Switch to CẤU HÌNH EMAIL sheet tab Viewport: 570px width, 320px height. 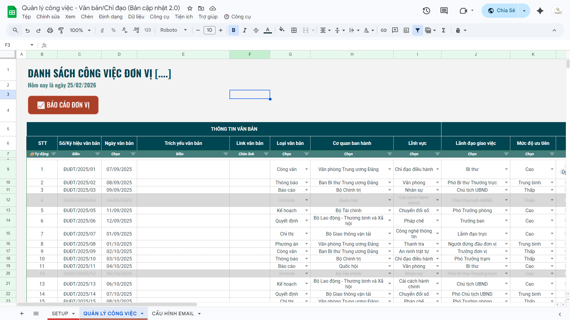(x=173, y=313)
